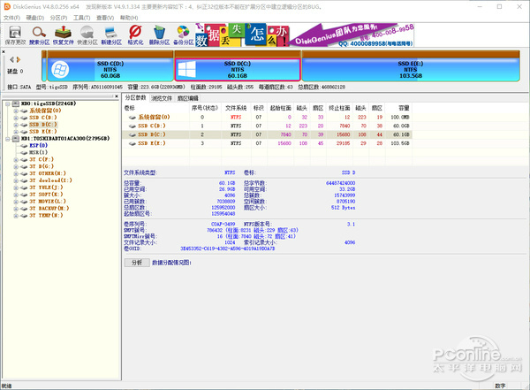Open the 搜索分区 (Search partition) tool
The height and width of the screenshot is (390, 530).
point(40,35)
